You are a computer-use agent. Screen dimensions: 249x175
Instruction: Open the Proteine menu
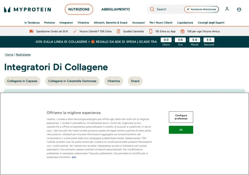(49, 23)
